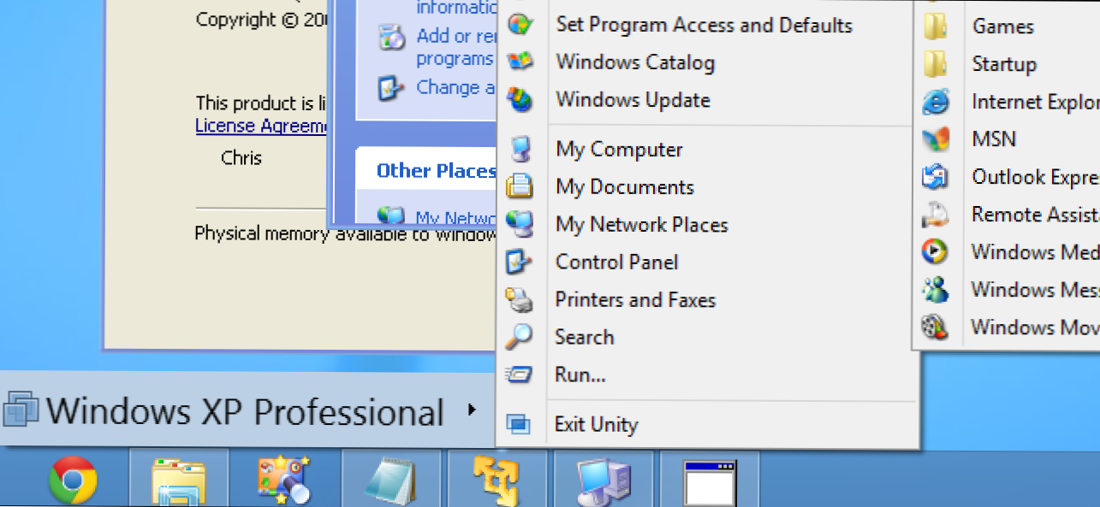Open the License Agreement link

pyautogui.click(x=261, y=127)
